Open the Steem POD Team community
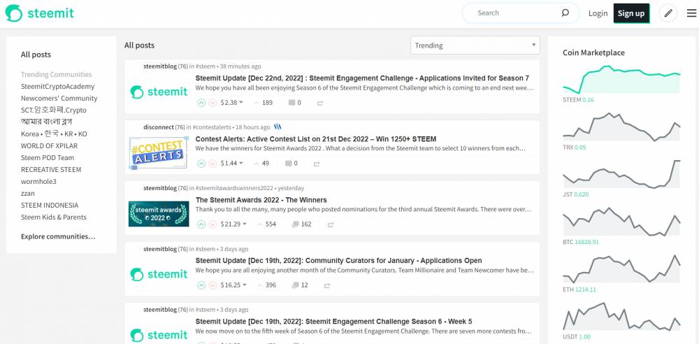 [48, 157]
